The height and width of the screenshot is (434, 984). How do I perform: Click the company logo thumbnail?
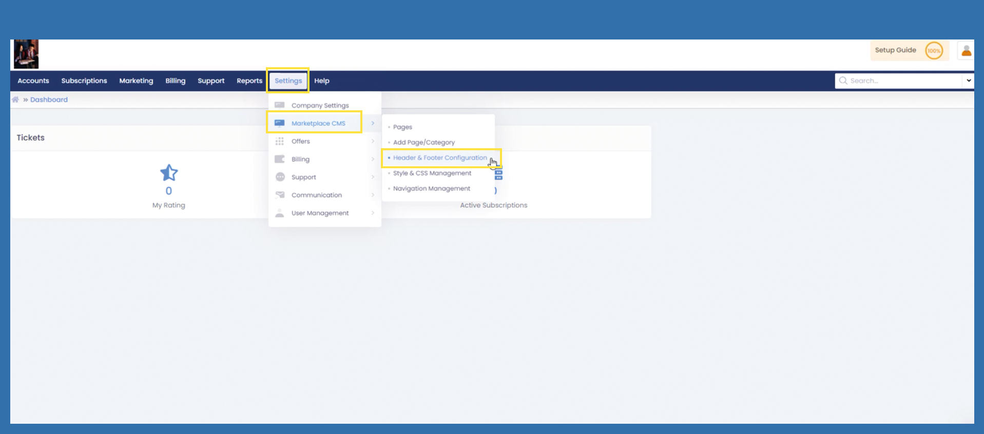pos(26,54)
